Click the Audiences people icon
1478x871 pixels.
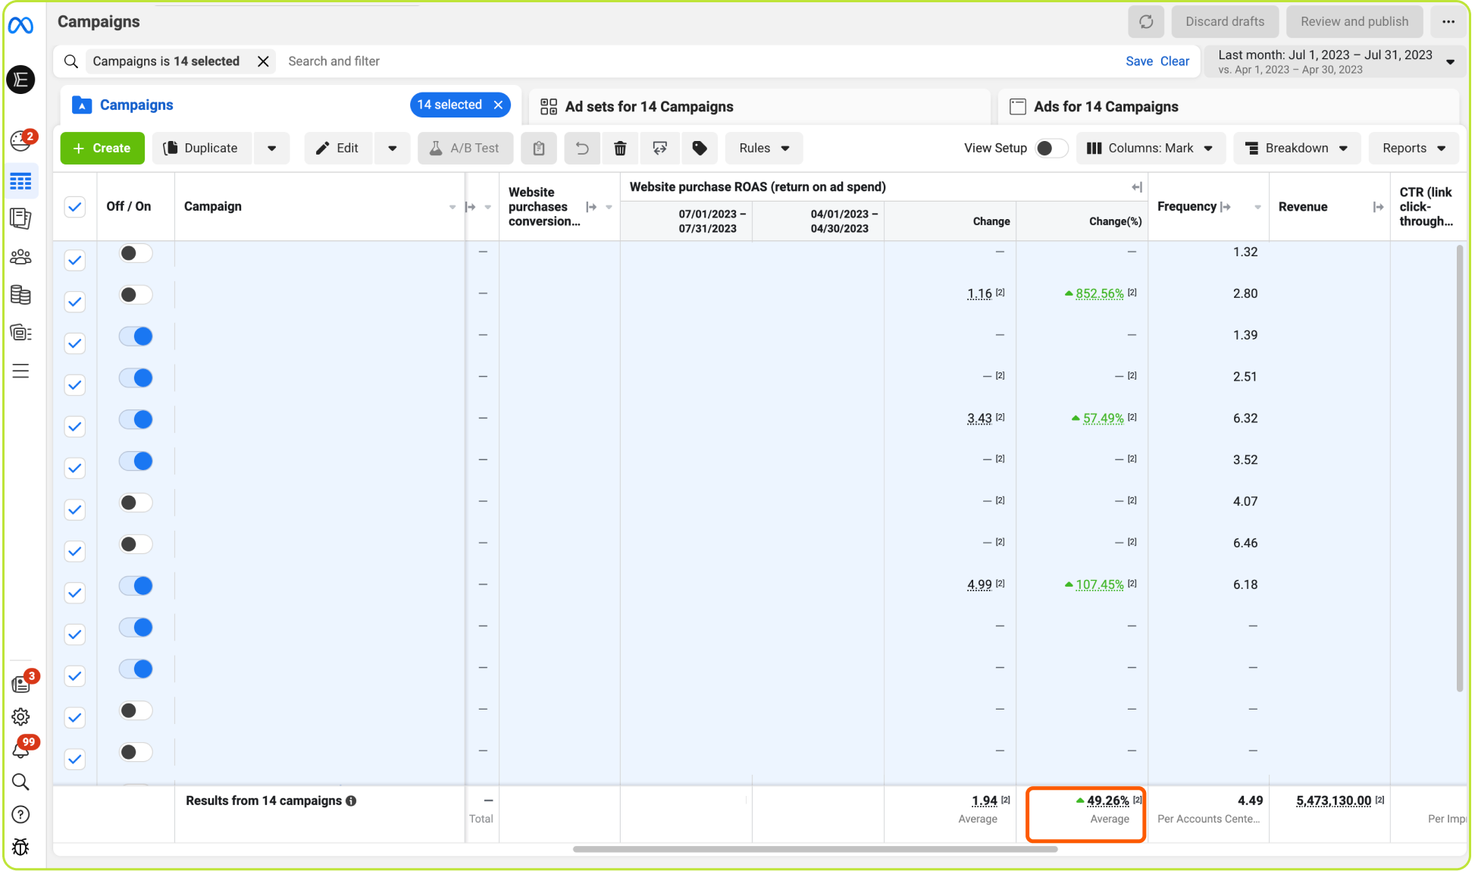[x=20, y=257]
